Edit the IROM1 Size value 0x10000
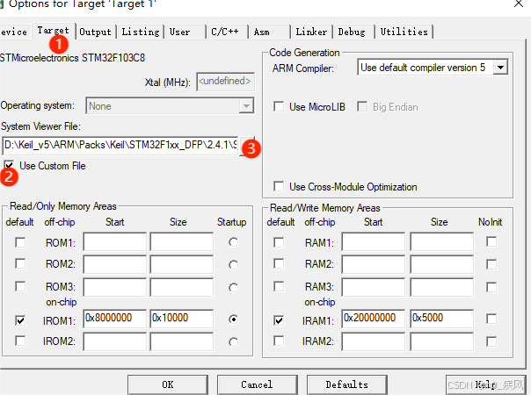 182,319
